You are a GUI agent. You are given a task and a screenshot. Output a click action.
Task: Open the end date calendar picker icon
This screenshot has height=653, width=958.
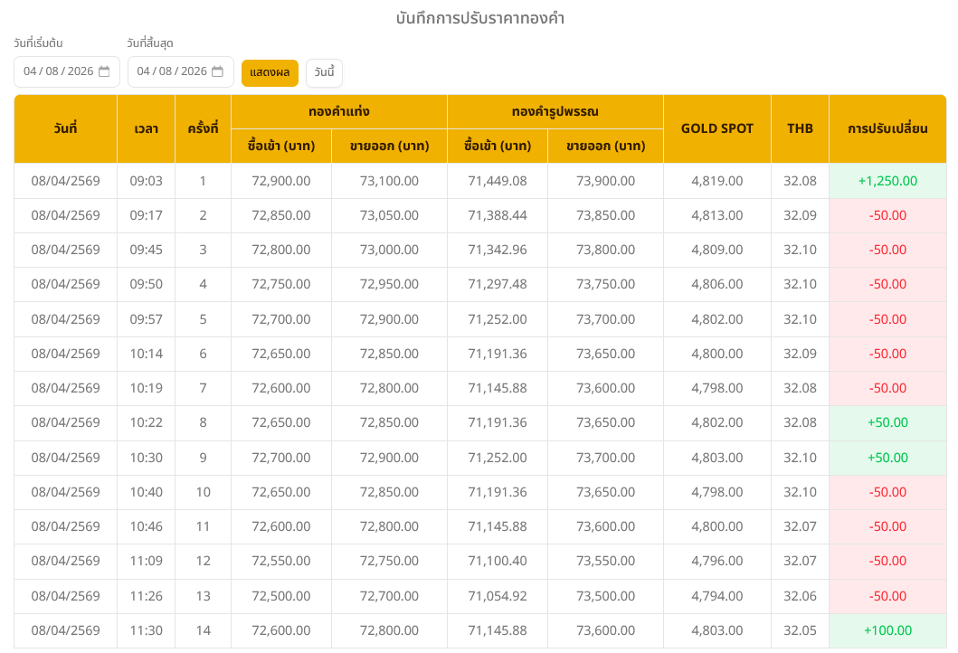point(217,71)
